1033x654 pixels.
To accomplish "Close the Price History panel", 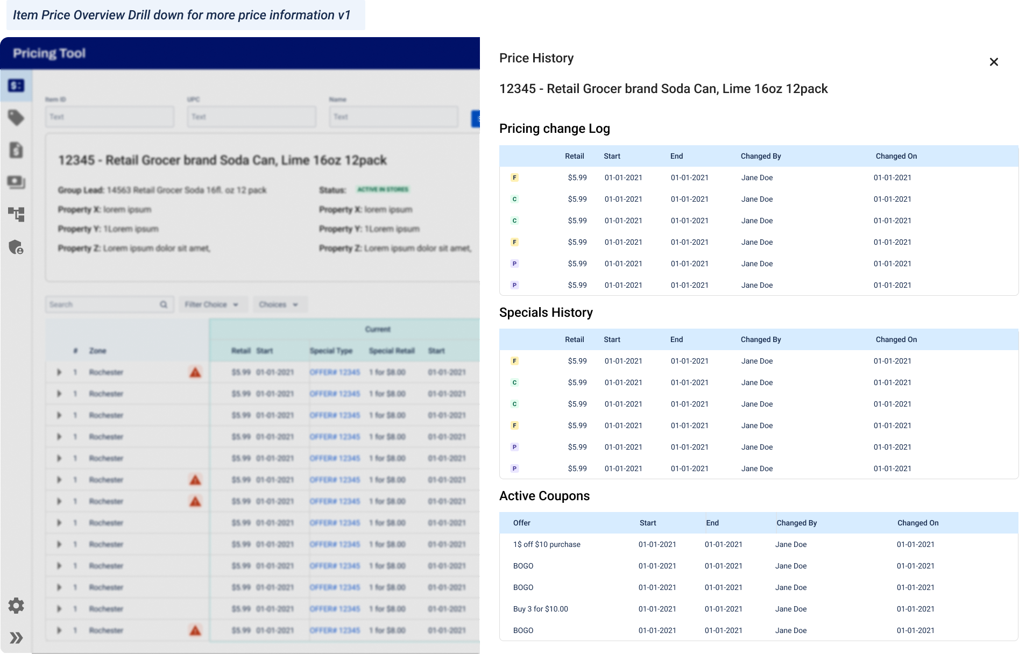I will [994, 62].
